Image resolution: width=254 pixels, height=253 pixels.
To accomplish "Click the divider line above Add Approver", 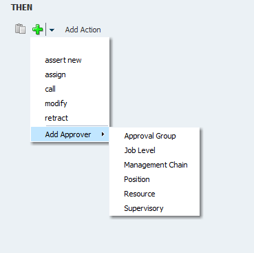I will point(77,126).
